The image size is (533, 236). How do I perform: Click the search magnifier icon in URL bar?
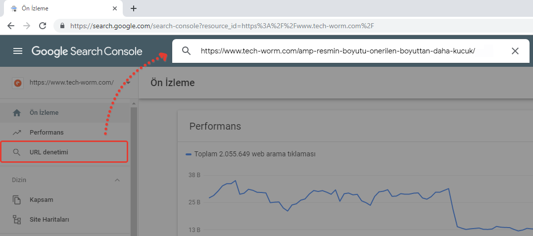(x=187, y=51)
